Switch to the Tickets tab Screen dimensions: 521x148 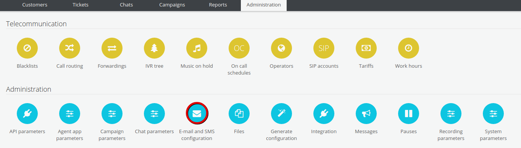point(81,5)
